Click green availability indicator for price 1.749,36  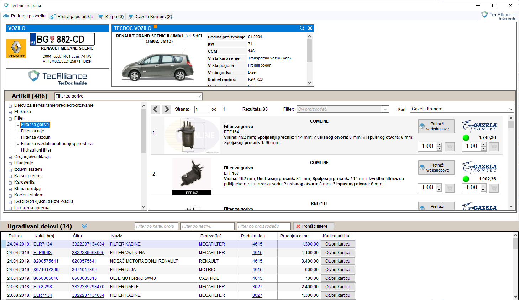coord(466,138)
